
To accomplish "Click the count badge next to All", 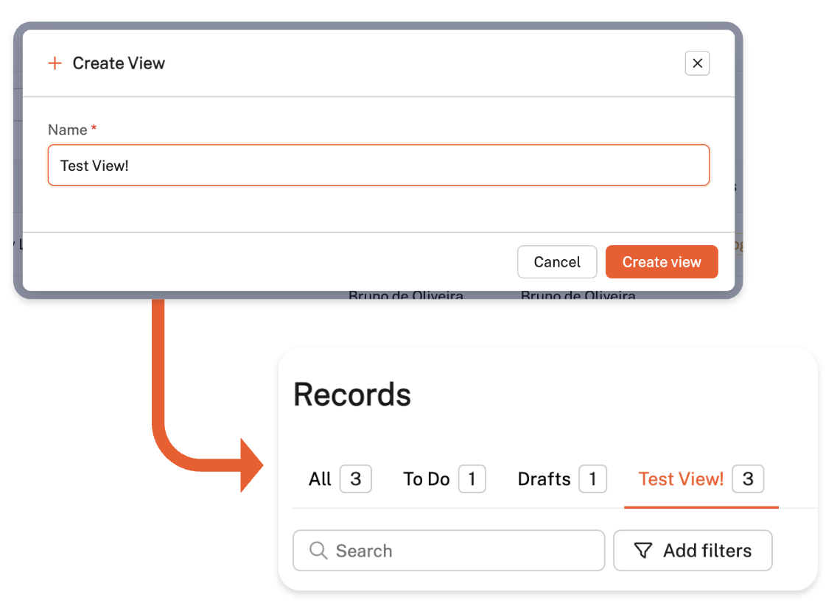I will click(355, 479).
